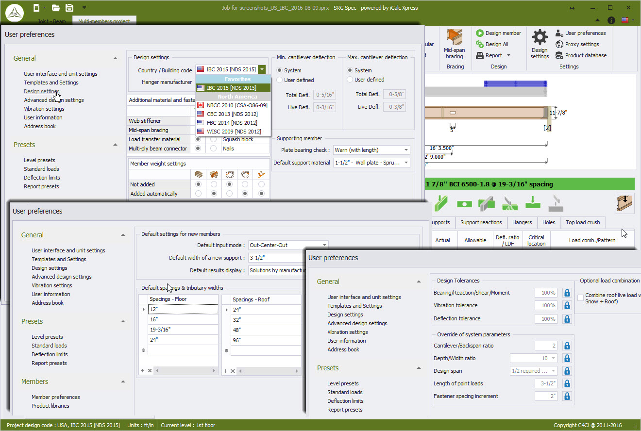This screenshot has width=641, height=431.
Task: Open the Top load crush tab
Action: [583, 222]
